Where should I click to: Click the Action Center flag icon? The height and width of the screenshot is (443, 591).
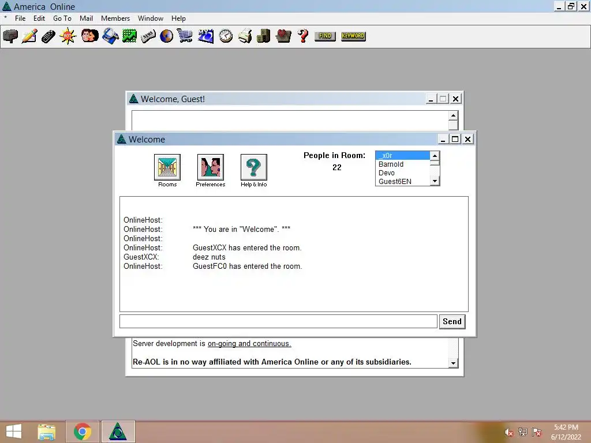click(x=537, y=432)
